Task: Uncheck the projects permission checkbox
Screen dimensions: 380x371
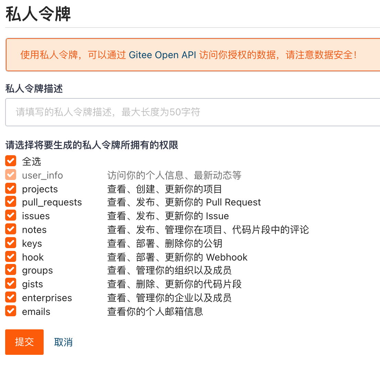Action: tap(11, 189)
